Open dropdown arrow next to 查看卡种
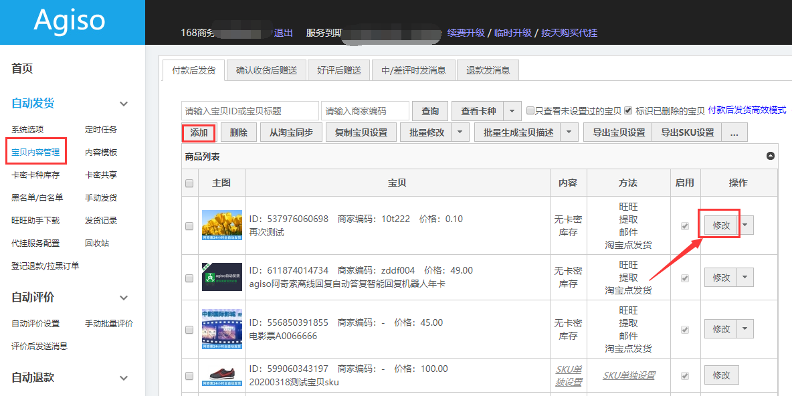Screen dimensions: 792x396 point(512,111)
